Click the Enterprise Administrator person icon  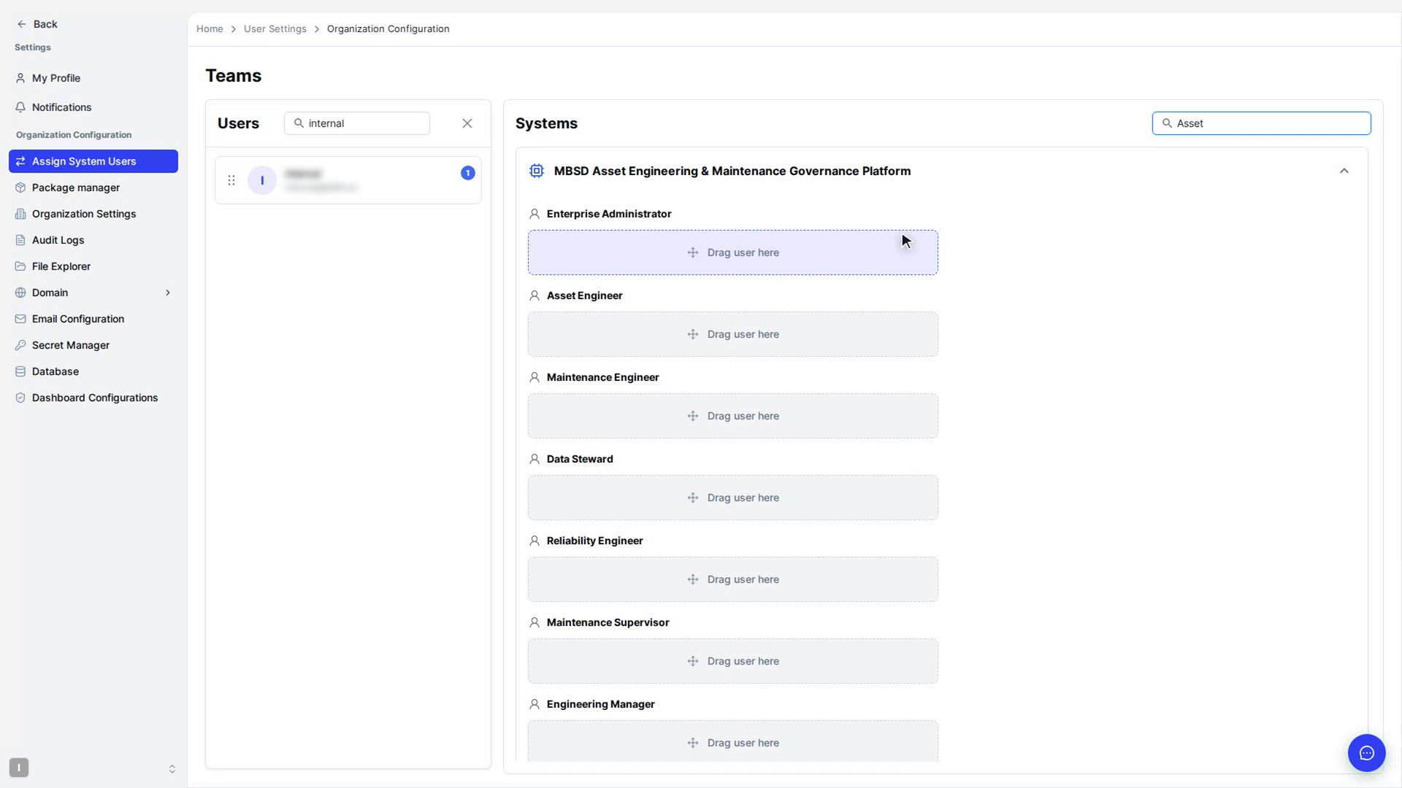click(x=535, y=214)
